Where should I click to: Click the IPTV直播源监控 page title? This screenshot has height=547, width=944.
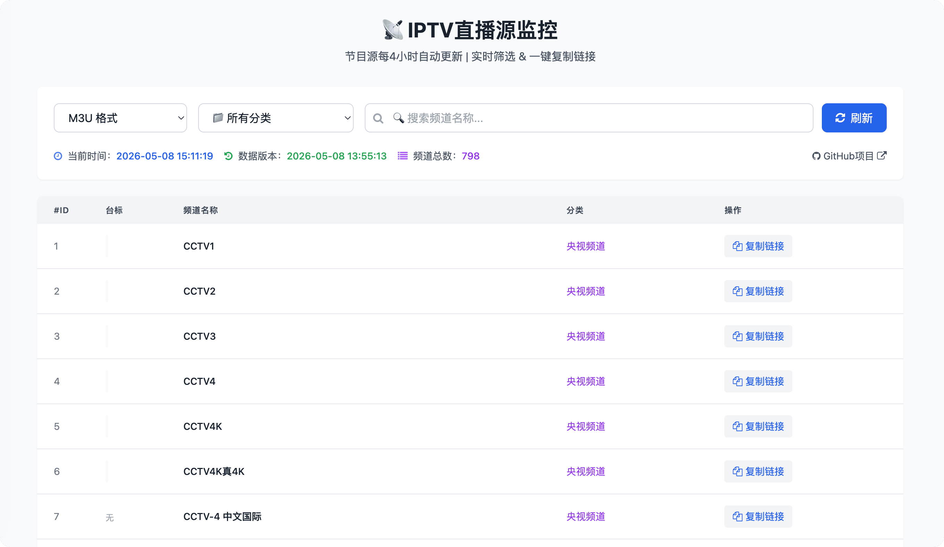pyautogui.click(x=482, y=30)
